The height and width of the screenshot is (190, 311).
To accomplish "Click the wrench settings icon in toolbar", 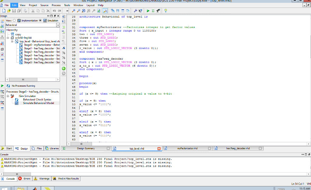I will pos(135,11).
